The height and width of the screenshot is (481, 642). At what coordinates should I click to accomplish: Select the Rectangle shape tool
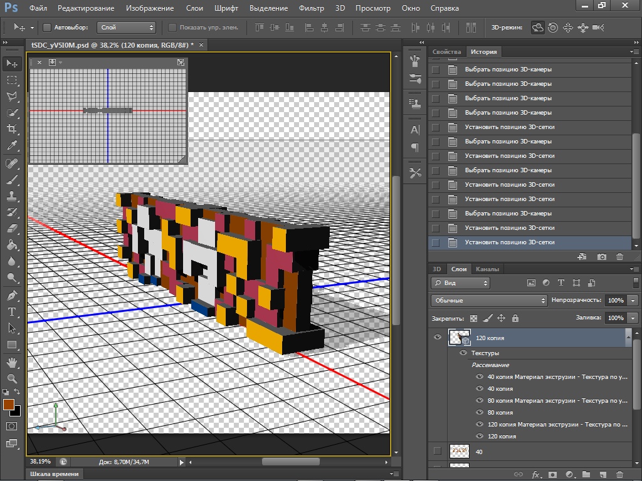tap(12, 344)
